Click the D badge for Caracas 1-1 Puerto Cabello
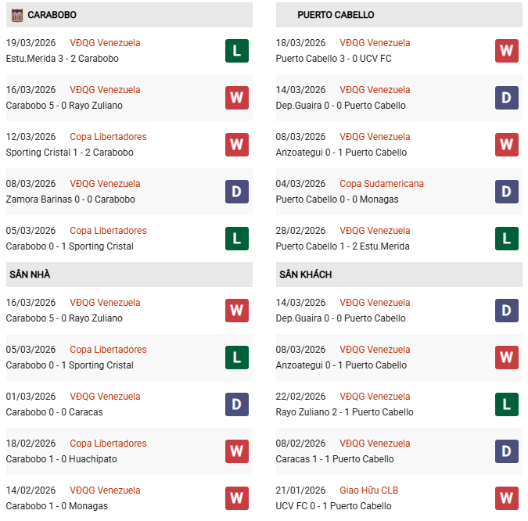Screen dimensions: 528x521 point(507,451)
